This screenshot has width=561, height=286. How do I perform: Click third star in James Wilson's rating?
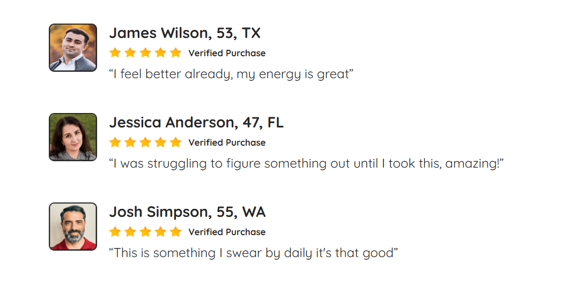(x=145, y=52)
